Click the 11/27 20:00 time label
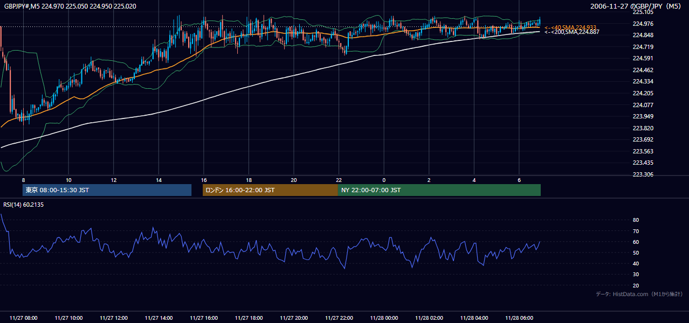The height and width of the screenshot is (323, 689). (294, 318)
